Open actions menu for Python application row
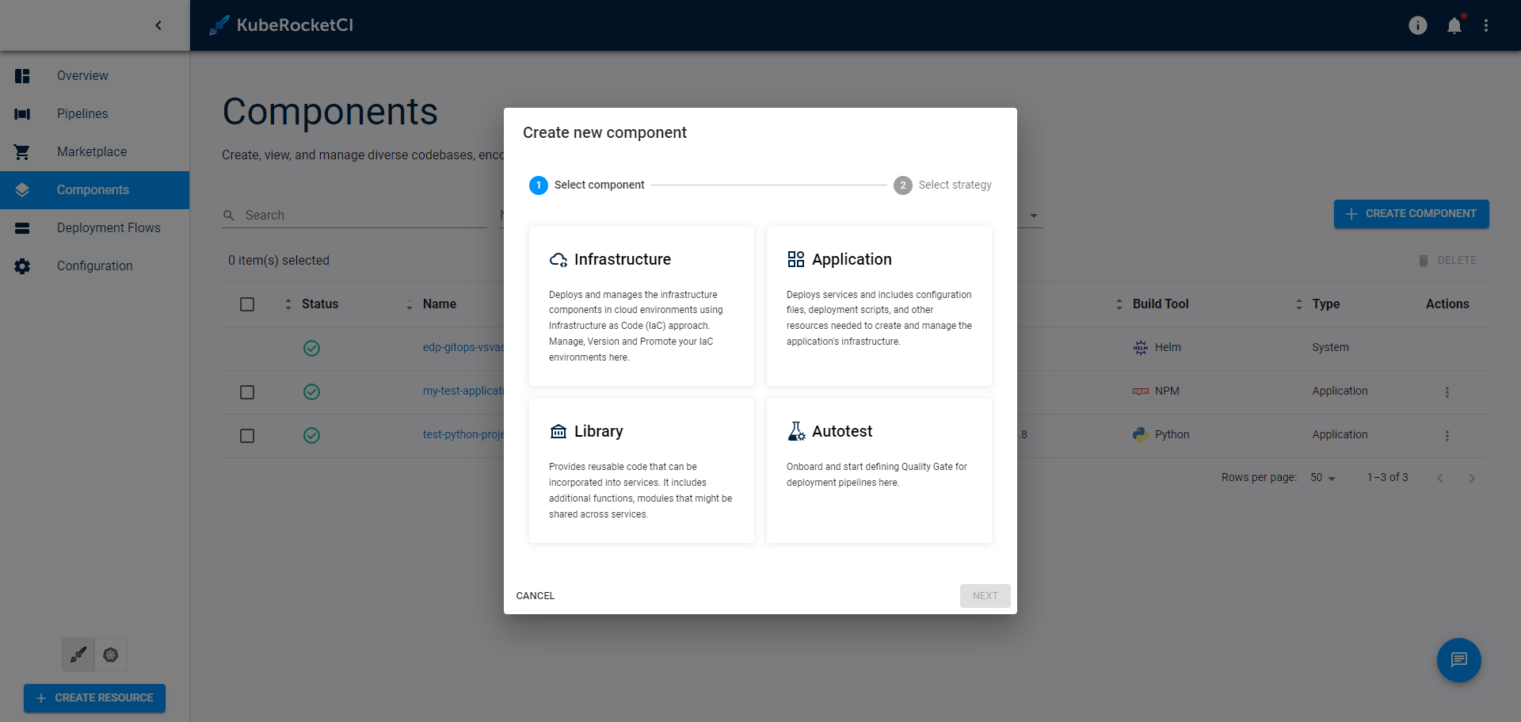This screenshot has height=722, width=1521. coord(1447,436)
